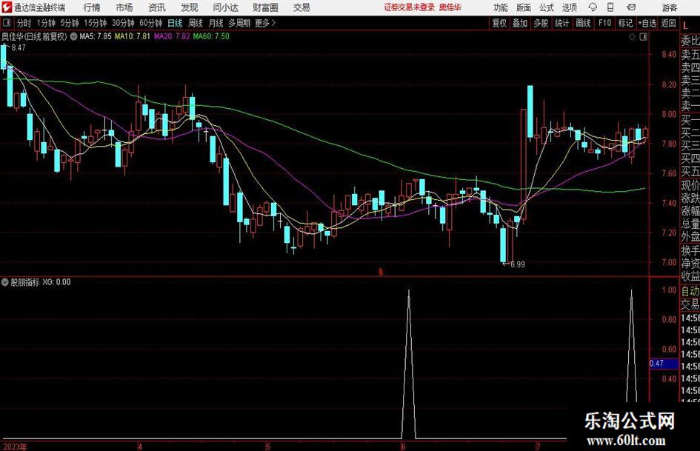Click the 2023年 timeline label
Image resolution: width=700 pixels, height=451 pixels.
[15, 447]
